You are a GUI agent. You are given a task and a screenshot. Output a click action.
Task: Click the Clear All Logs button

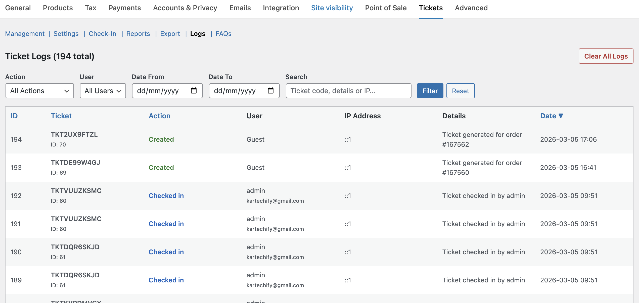coord(606,56)
